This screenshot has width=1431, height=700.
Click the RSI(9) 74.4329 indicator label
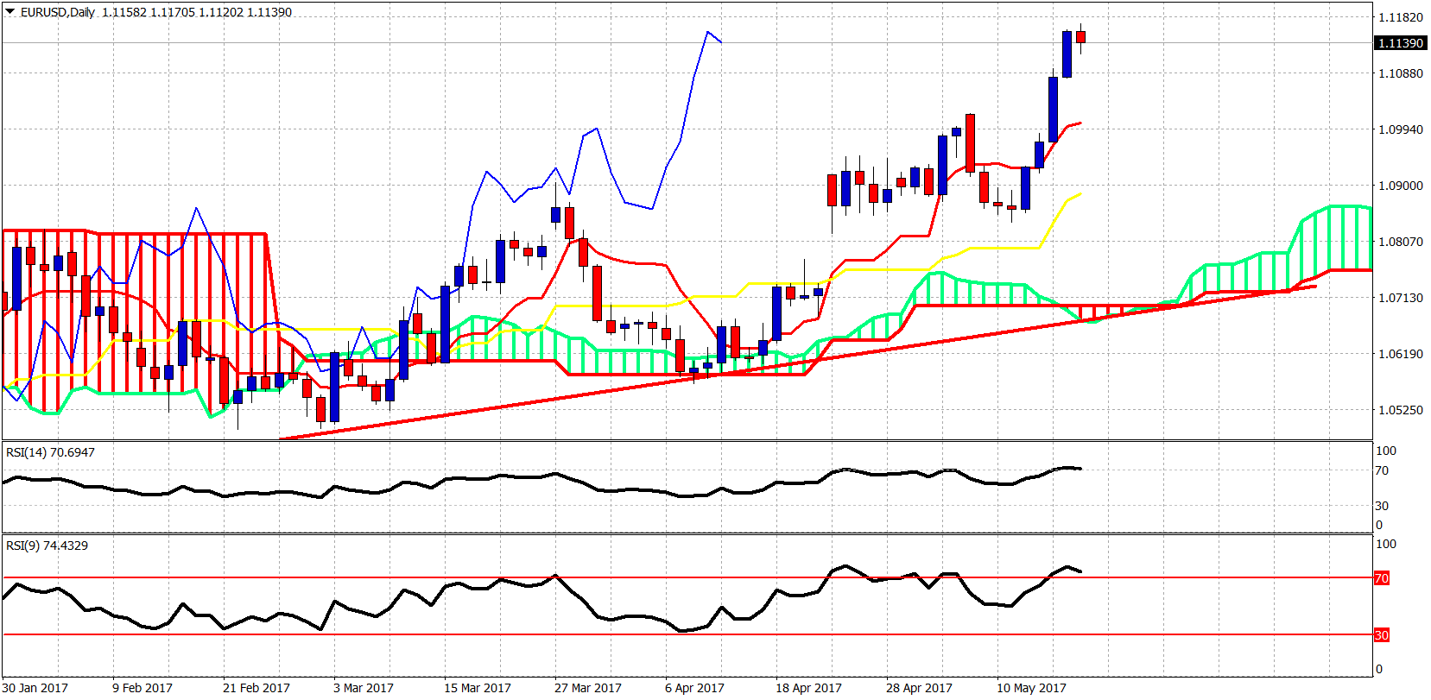tap(47, 545)
